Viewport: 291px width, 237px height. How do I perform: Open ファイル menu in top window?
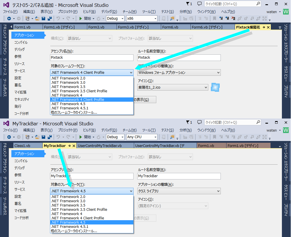(10, 12)
